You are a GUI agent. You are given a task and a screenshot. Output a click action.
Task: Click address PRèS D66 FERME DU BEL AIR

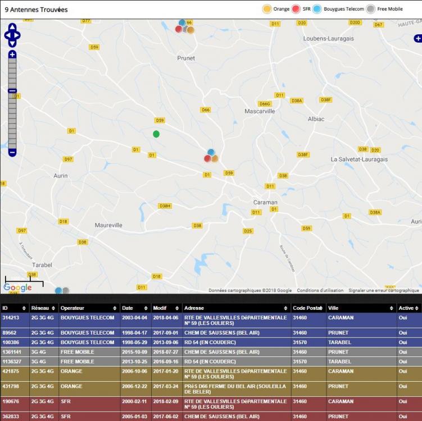pyautogui.click(x=235, y=389)
